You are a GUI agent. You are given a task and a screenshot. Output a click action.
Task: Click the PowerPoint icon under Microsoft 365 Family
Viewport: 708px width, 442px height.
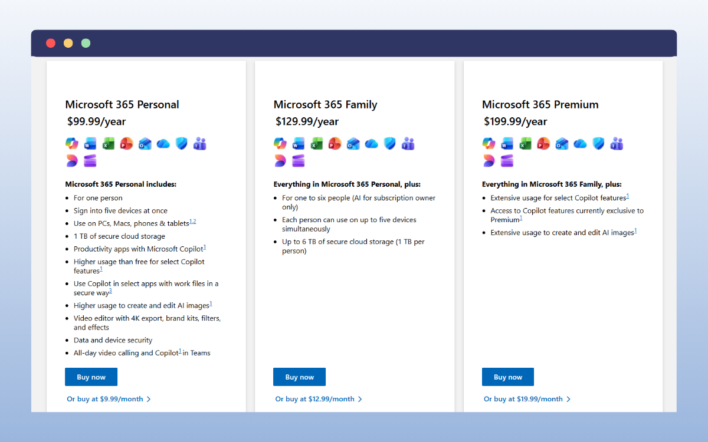pos(335,143)
